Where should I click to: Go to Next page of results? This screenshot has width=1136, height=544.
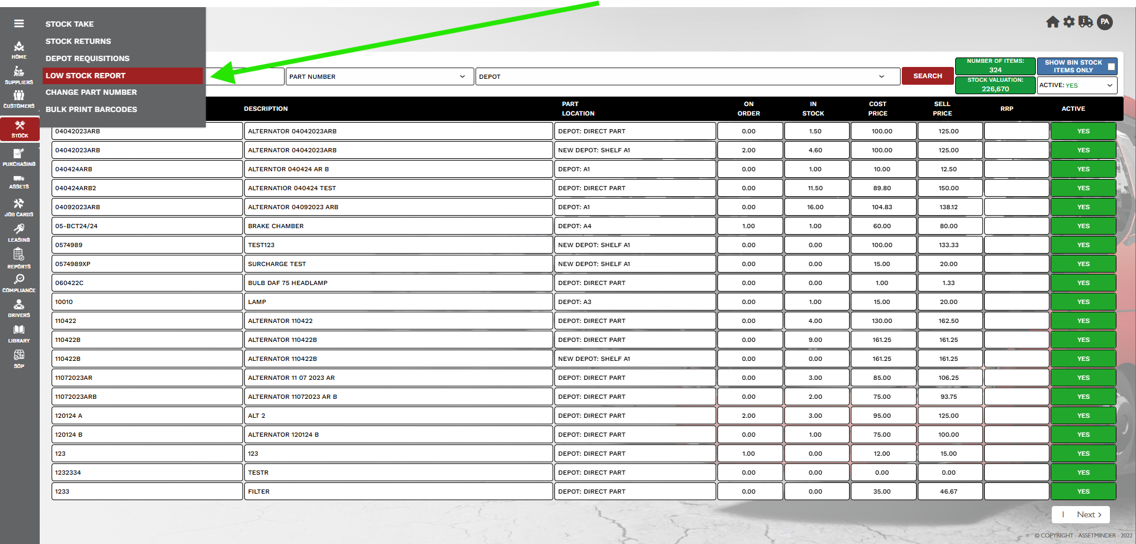point(1089,514)
